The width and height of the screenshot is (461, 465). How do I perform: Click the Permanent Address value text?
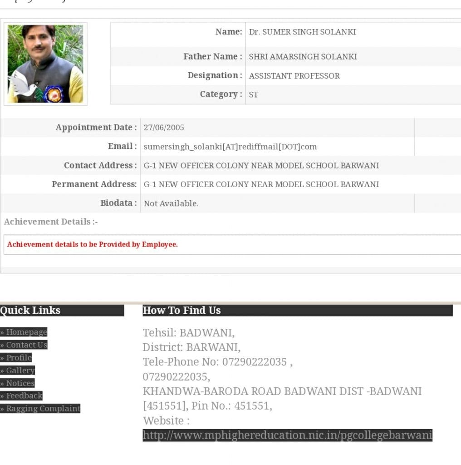pyautogui.click(x=261, y=184)
